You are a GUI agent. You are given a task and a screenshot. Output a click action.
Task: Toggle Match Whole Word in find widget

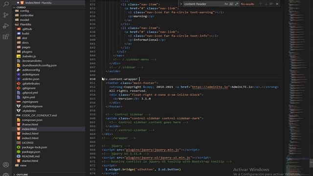pyautogui.click(x=231, y=4)
